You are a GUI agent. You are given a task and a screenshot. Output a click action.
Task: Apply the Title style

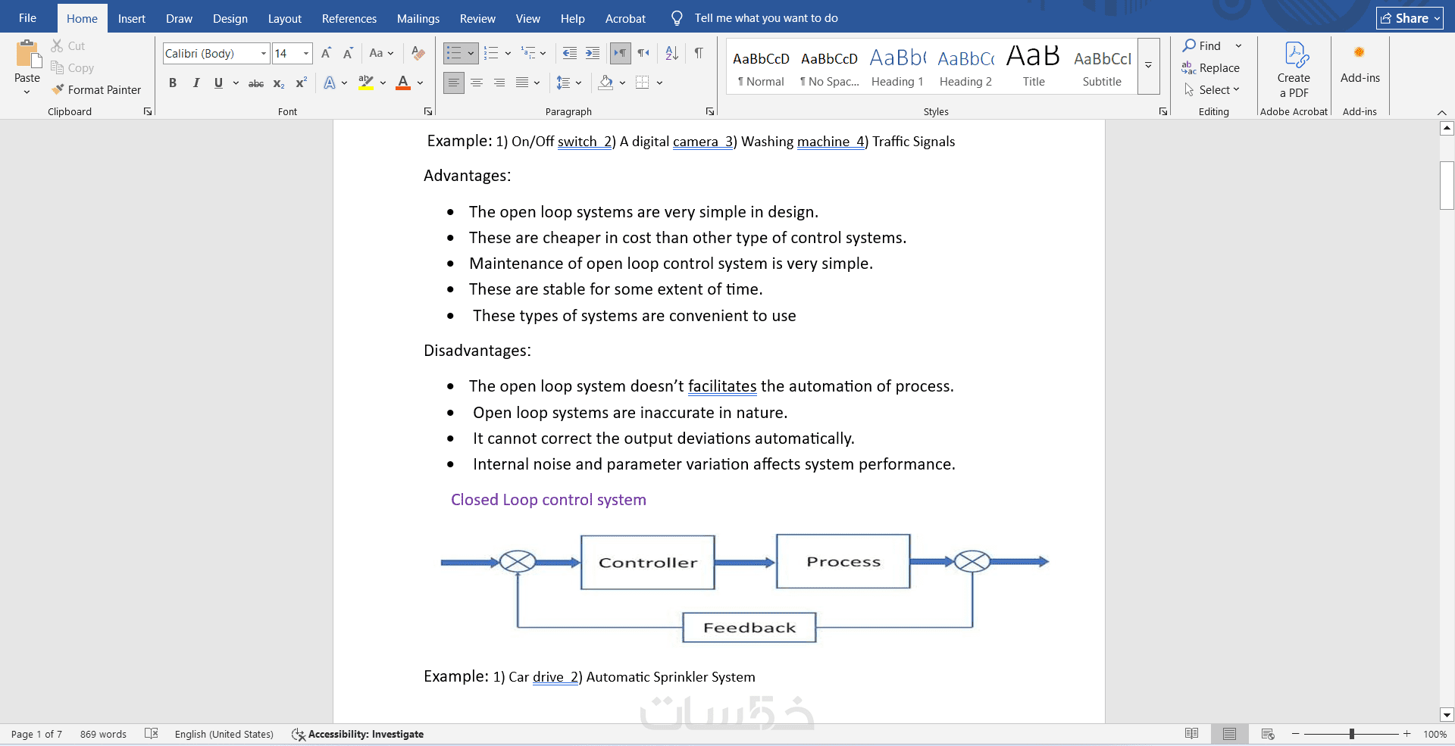point(1034,67)
